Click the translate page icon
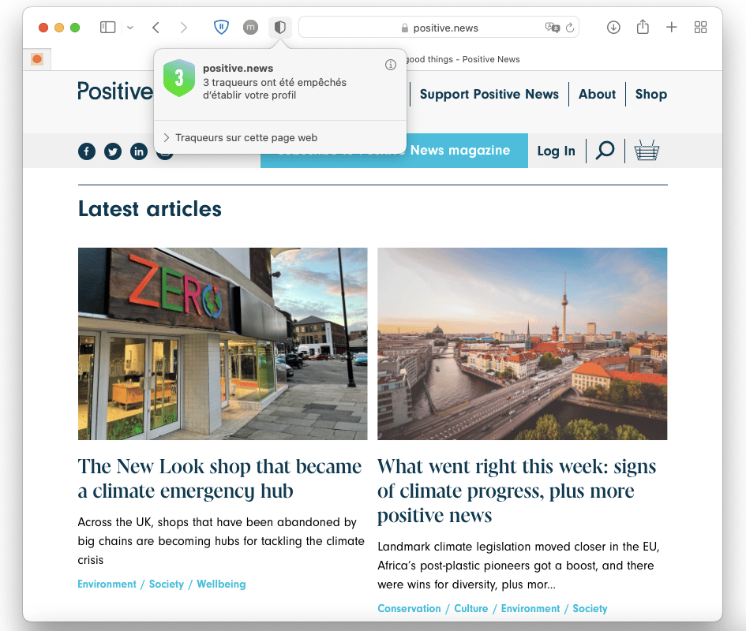The height and width of the screenshot is (631, 746). click(x=553, y=28)
